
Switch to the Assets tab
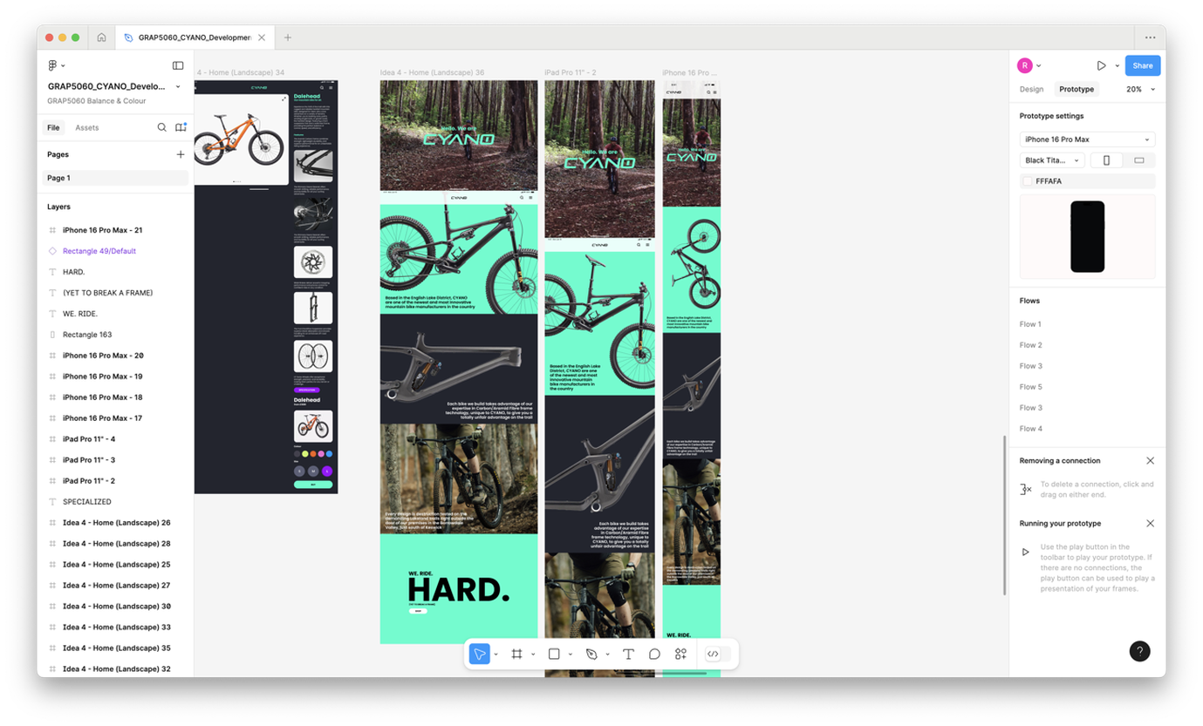pos(86,127)
